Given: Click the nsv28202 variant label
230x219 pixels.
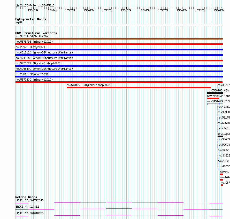Looking at the screenshot, I should pyautogui.click(x=224, y=161).
